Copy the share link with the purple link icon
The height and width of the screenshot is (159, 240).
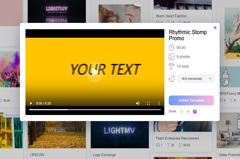click(195, 112)
